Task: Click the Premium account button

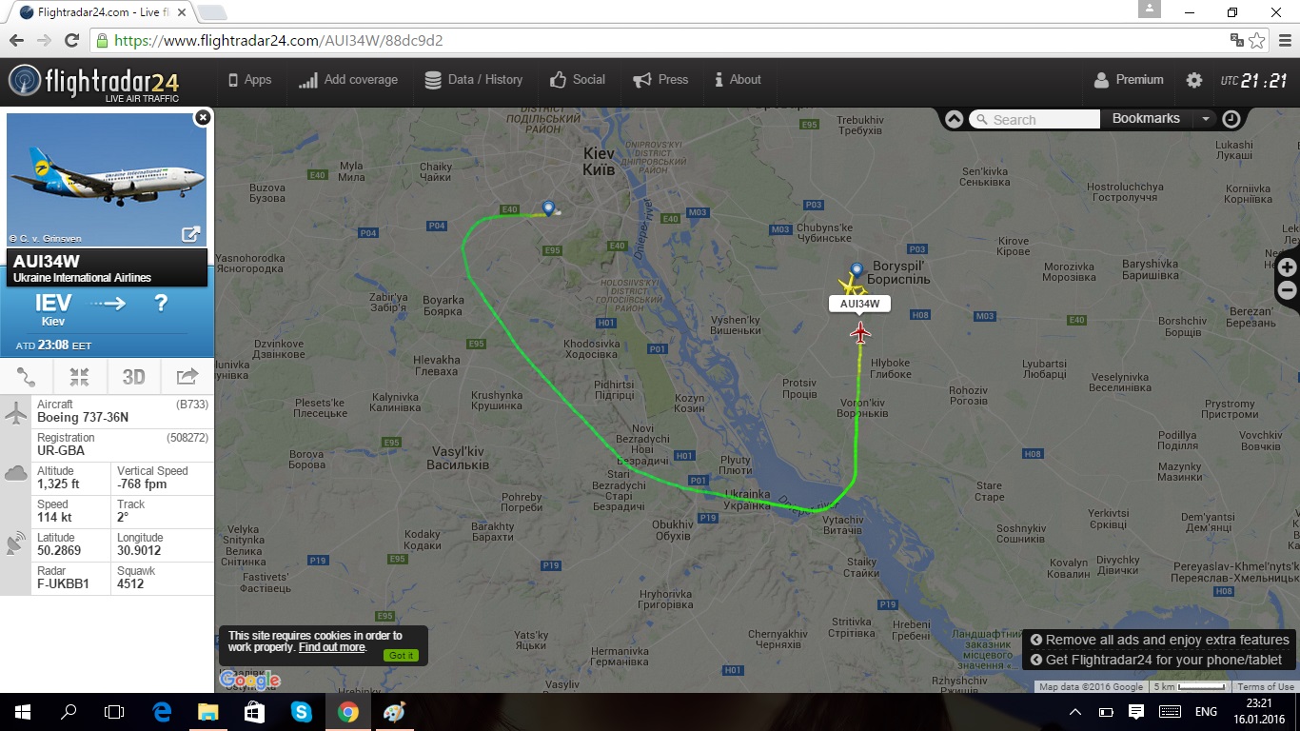Action: pyautogui.click(x=1129, y=80)
